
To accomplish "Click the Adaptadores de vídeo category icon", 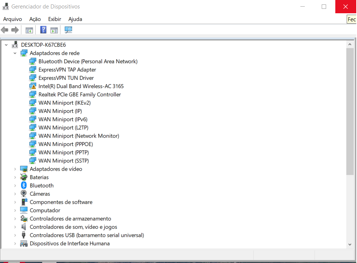I will [x=24, y=169].
